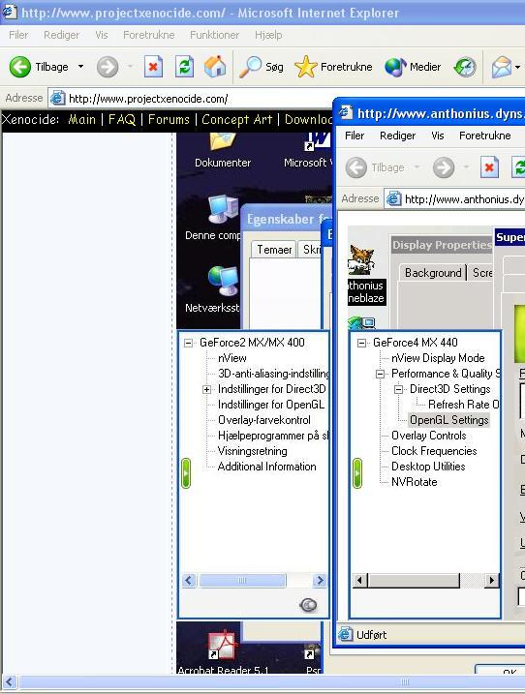525x694 pixels.
Task: Click the Stop icon in main toolbar
Action: tap(153, 67)
